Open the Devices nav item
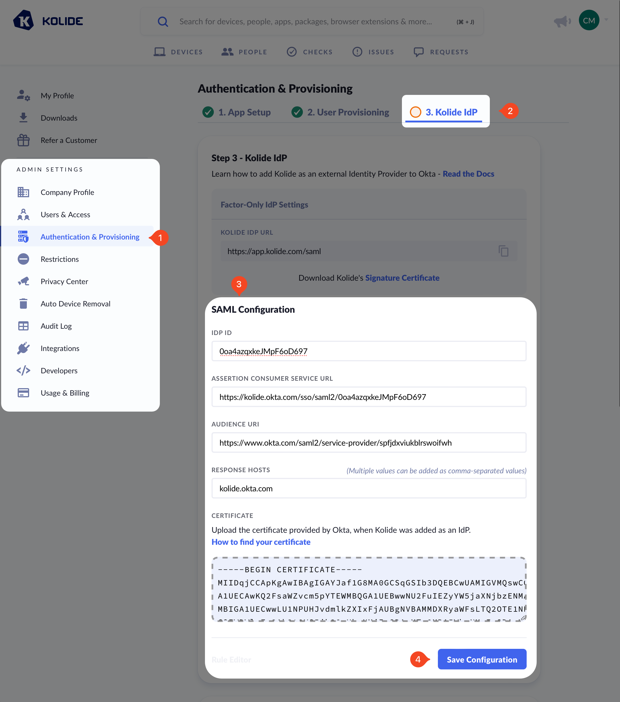This screenshot has height=702, width=620. 178,52
